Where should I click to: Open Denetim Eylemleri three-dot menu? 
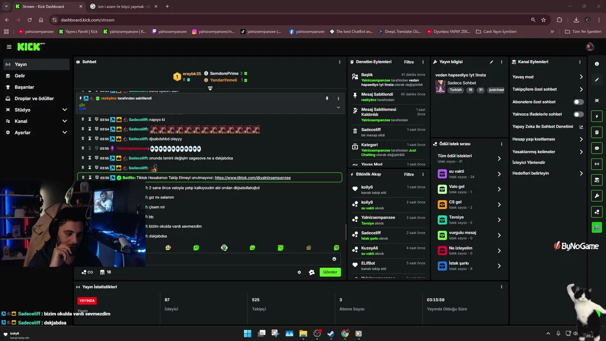pyautogui.click(x=423, y=62)
